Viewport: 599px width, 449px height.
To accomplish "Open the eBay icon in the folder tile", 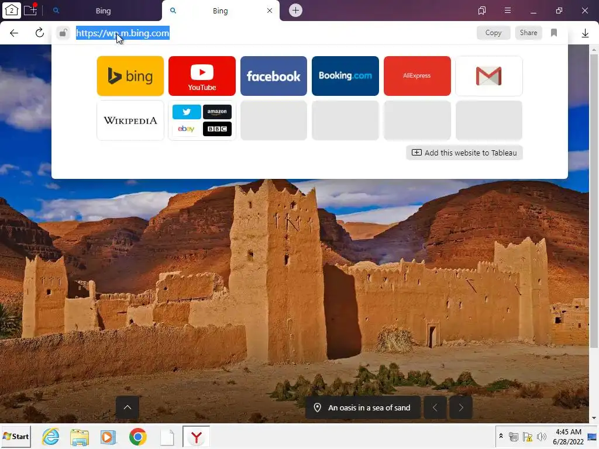I will pyautogui.click(x=187, y=129).
